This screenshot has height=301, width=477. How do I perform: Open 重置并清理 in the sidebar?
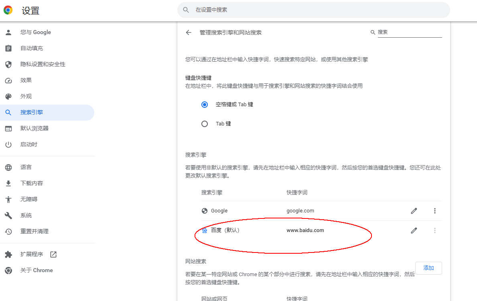(x=35, y=231)
